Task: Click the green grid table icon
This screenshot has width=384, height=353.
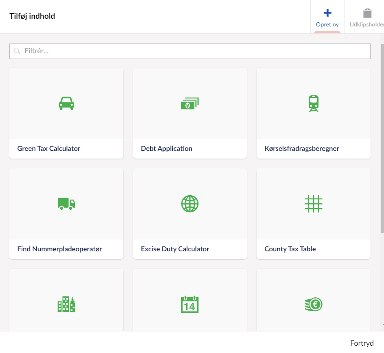Action: (x=314, y=203)
